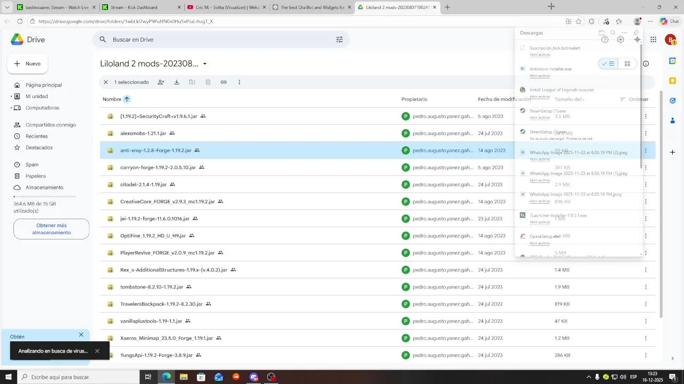
Task: Expand the folder name dropdown arrow
Action: 205,64
